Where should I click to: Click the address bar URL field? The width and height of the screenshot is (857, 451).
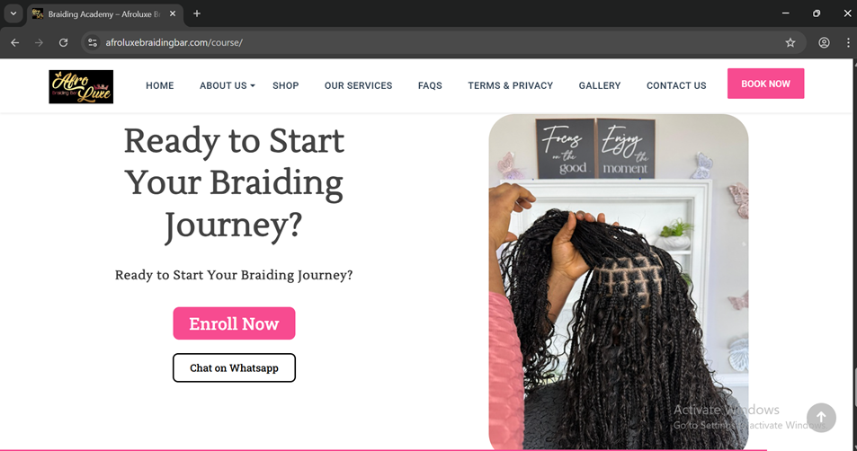(437, 42)
